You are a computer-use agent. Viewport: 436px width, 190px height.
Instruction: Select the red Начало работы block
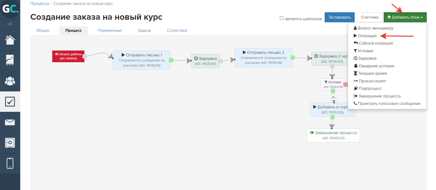pyautogui.click(x=68, y=56)
